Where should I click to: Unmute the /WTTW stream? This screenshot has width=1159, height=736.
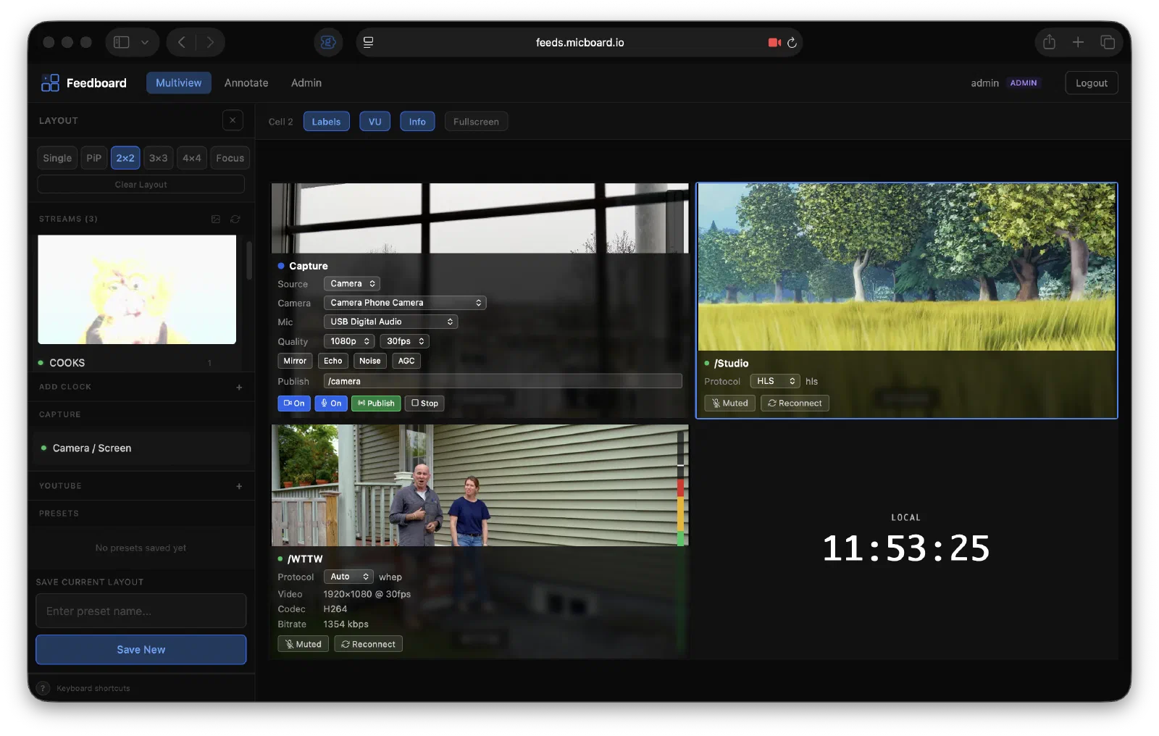(x=304, y=644)
